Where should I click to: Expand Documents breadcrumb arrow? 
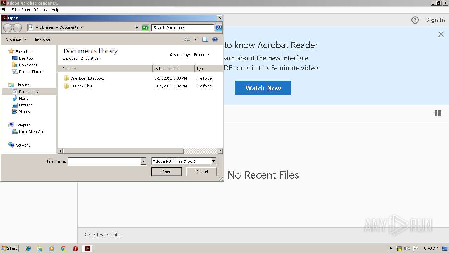pyautogui.click(x=81, y=27)
